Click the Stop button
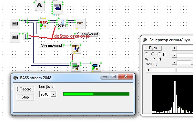Screen dimensions: 193x121 point(25,97)
